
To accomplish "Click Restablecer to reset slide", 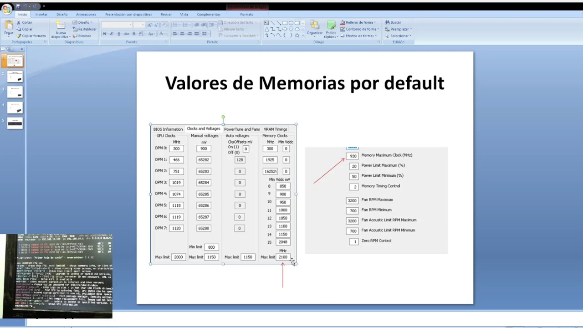I will [84, 29].
